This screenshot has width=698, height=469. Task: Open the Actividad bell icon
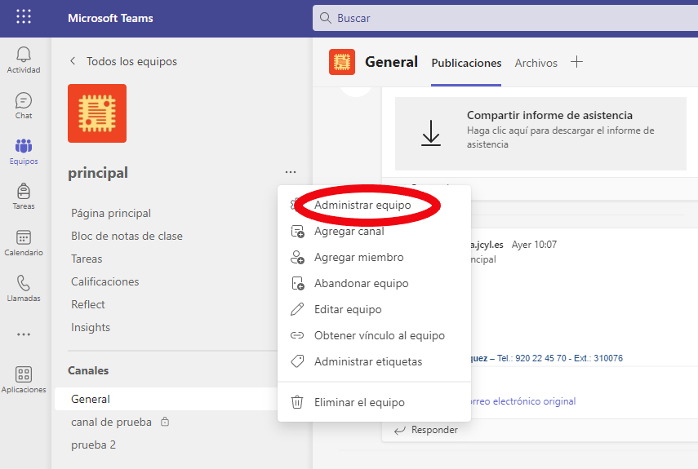pyautogui.click(x=24, y=54)
